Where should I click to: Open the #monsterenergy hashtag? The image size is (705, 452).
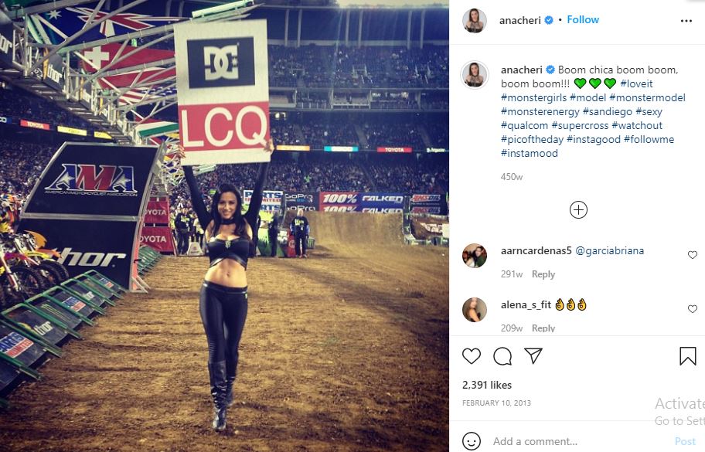coord(540,111)
